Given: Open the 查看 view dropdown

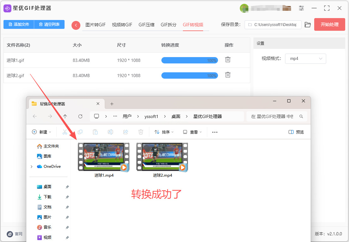Looking at the screenshot, I should click(x=192, y=132).
